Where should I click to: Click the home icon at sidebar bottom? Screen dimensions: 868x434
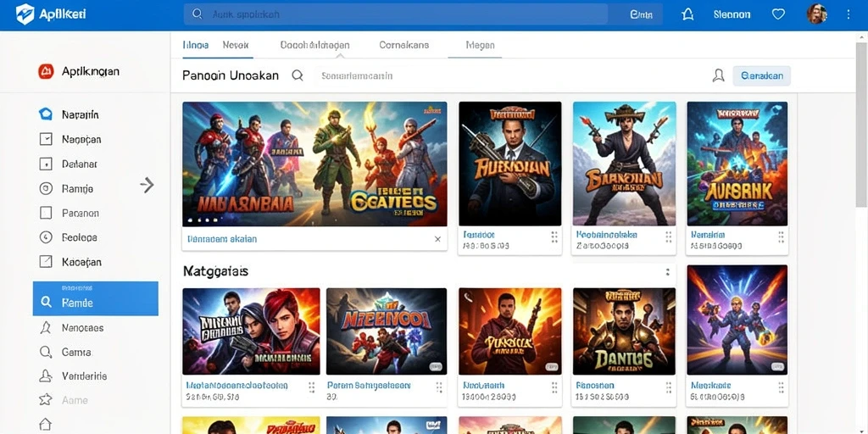[46, 424]
